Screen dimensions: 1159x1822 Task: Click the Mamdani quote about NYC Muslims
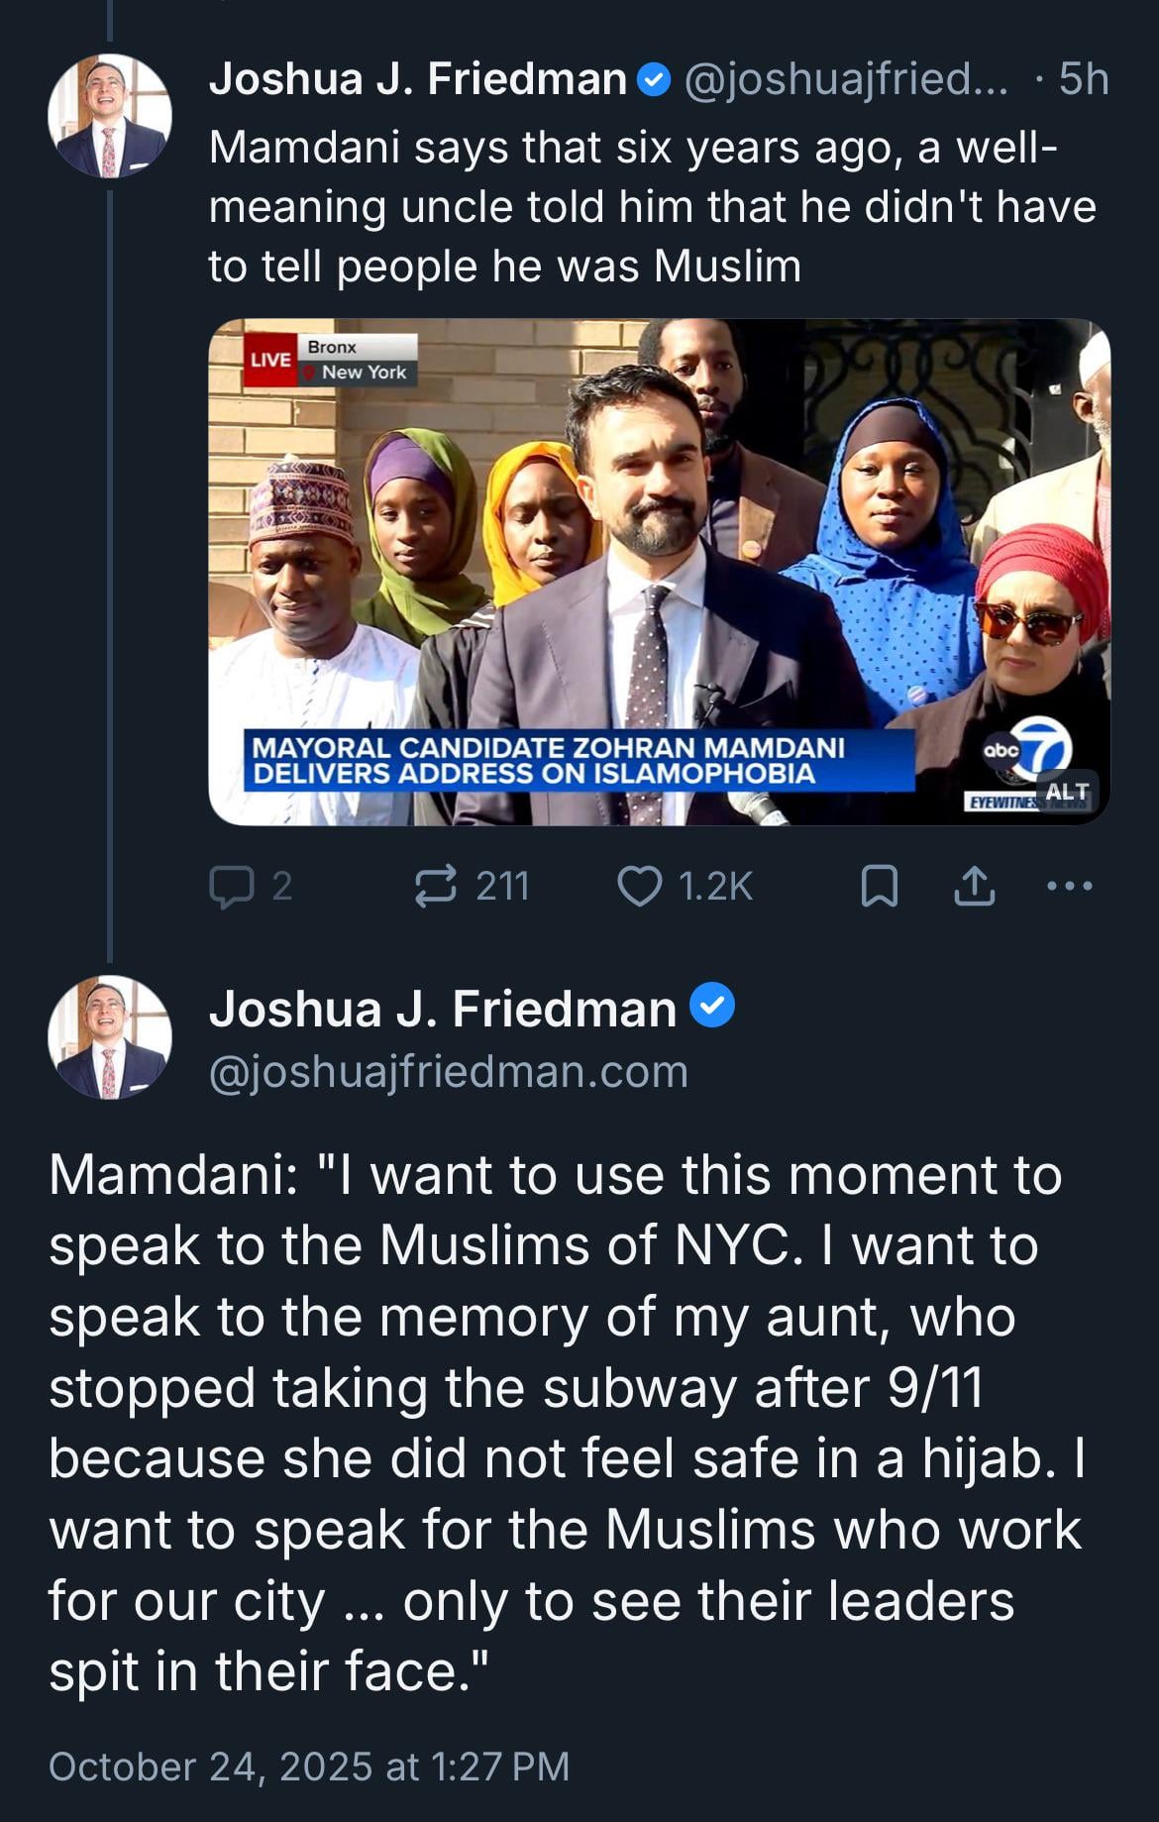click(x=565, y=1422)
